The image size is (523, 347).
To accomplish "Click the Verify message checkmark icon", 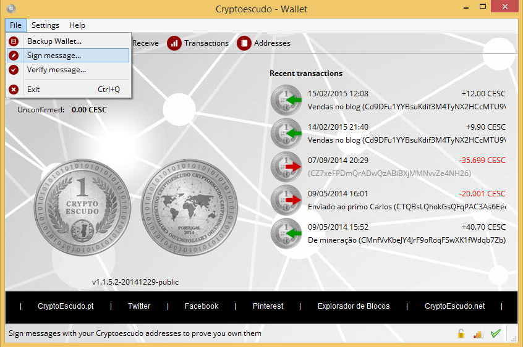I will [14, 70].
